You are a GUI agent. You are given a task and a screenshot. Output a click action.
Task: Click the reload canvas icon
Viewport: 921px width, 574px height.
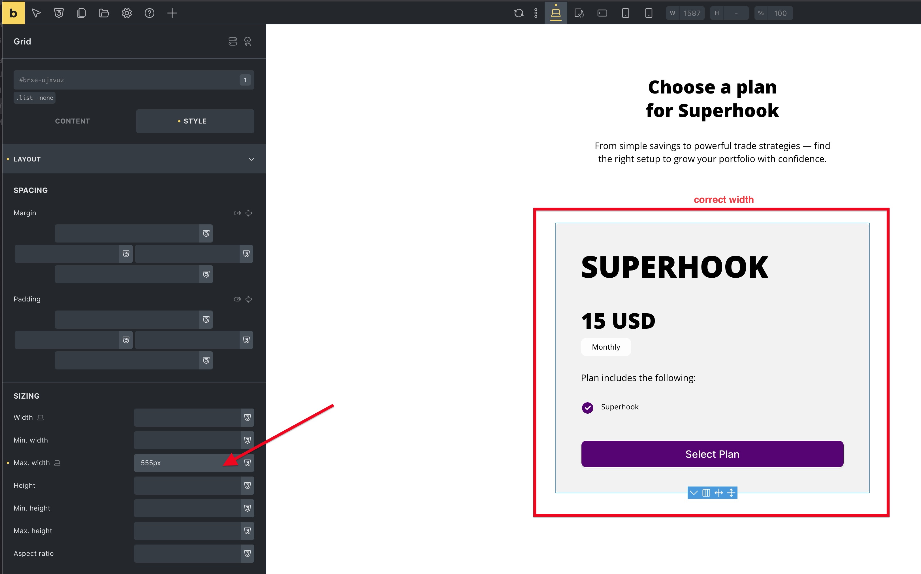coord(518,13)
